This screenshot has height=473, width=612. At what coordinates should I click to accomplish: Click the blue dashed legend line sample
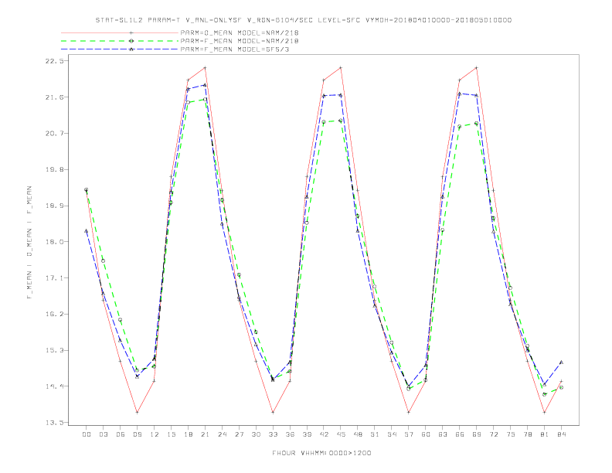tap(120, 49)
